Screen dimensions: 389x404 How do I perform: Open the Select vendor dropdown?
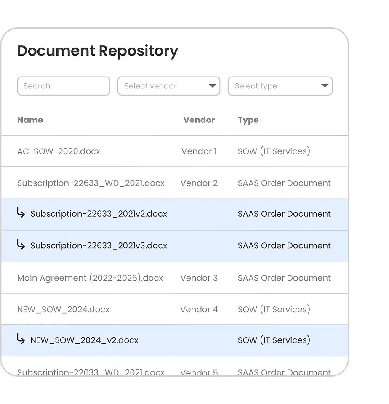(169, 86)
